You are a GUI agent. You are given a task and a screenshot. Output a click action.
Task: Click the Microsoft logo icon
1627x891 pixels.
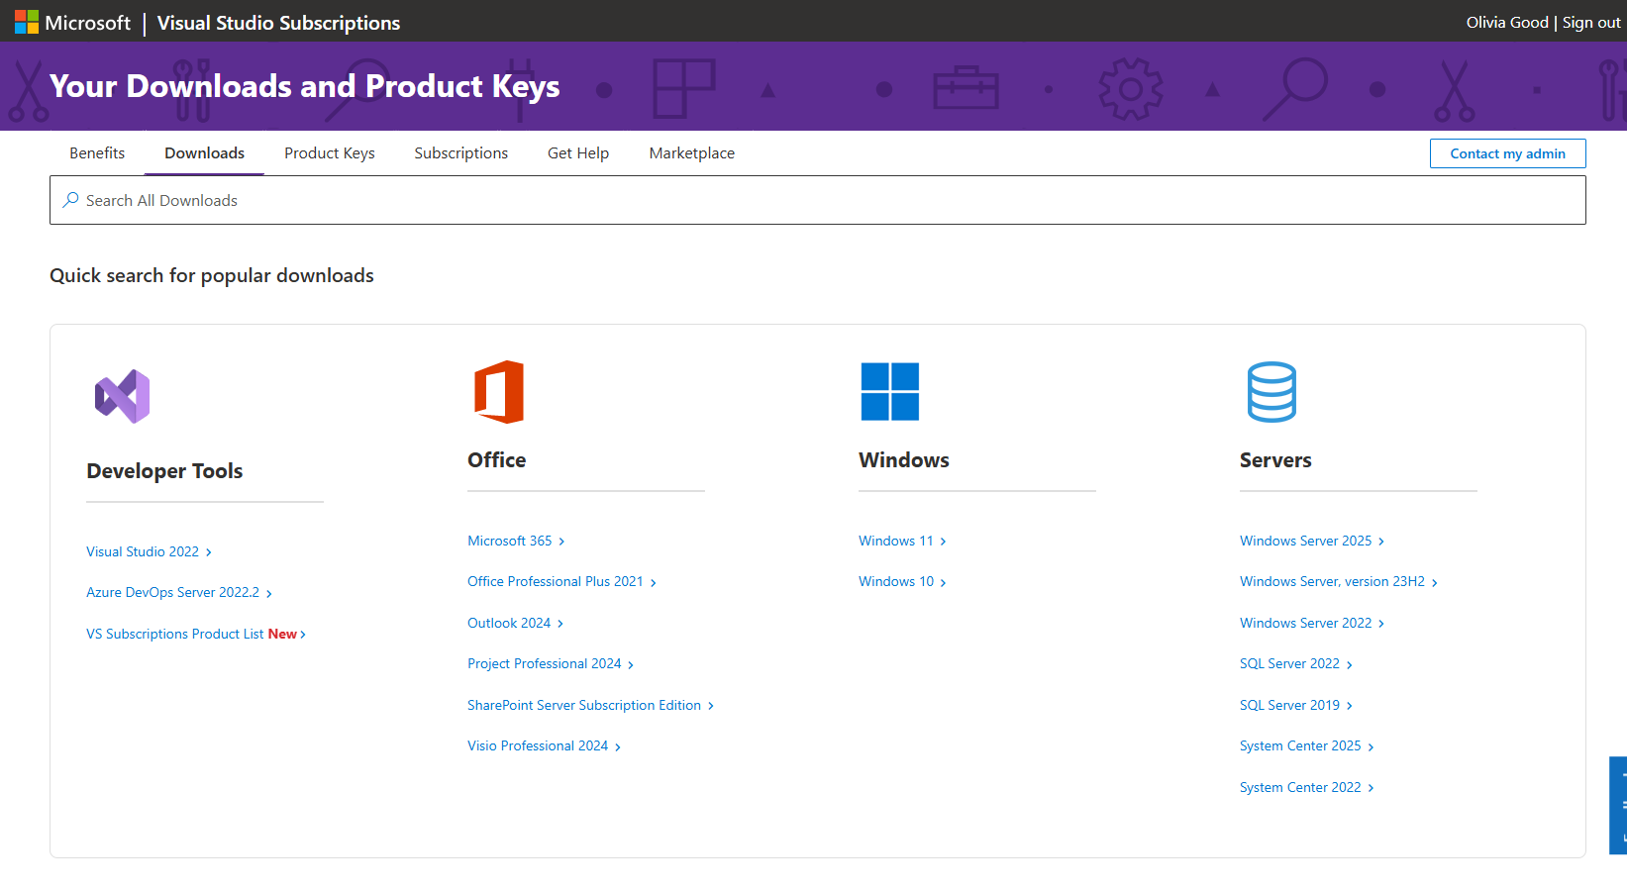27,22
